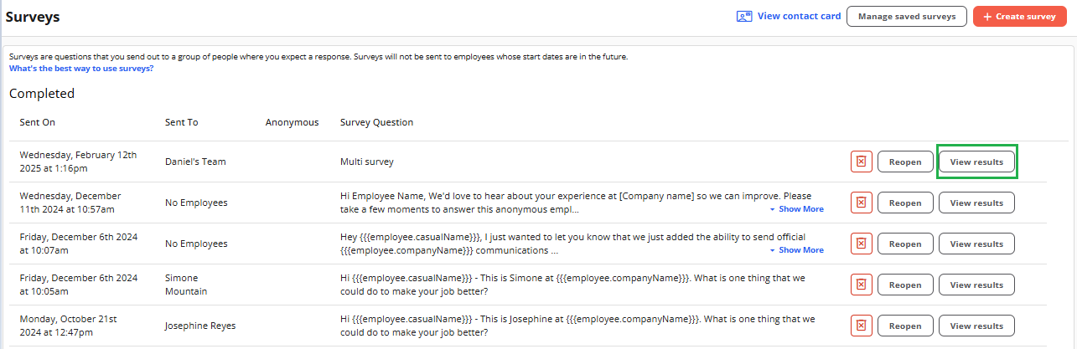Click the contact card icon
The height and width of the screenshot is (349, 1077).
point(744,16)
